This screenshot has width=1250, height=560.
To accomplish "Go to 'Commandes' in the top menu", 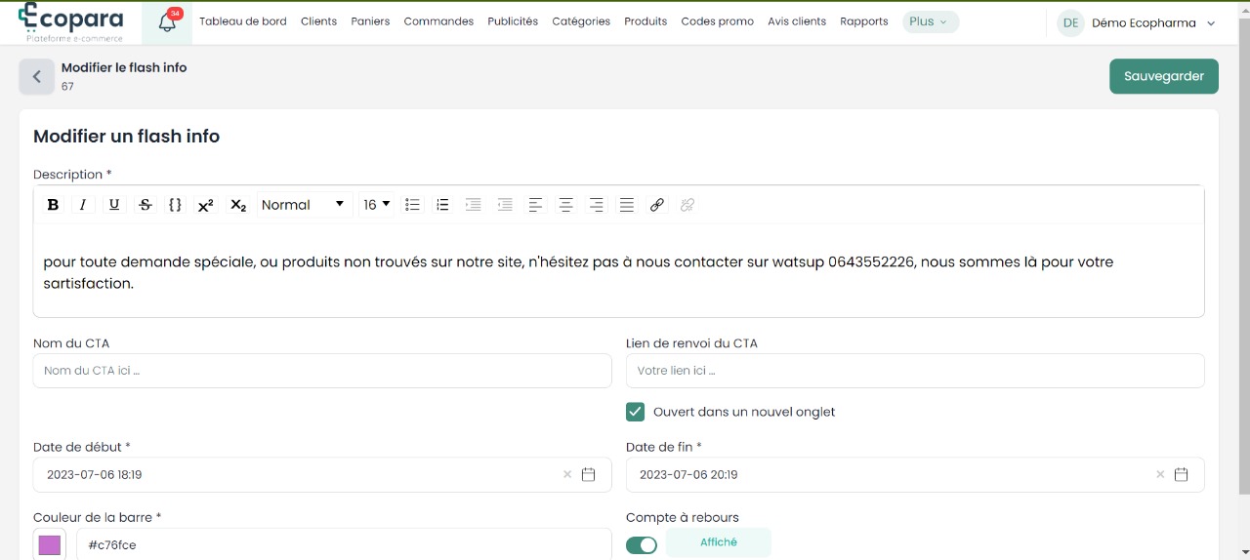I will point(438,21).
